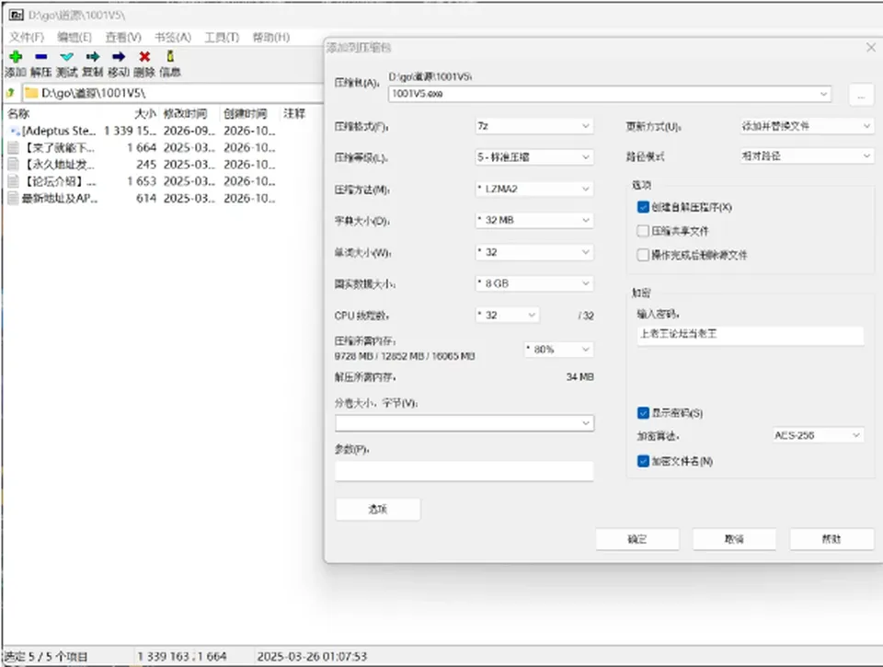Click the browse "..." button beside the archive name
Image resolution: width=883 pixels, height=667 pixels.
[861, 95]
